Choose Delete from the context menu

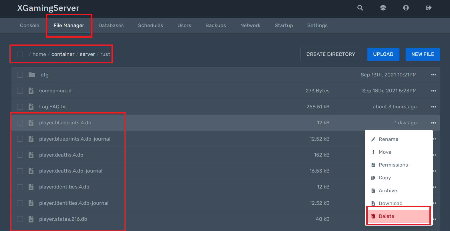tap(399, 216)
